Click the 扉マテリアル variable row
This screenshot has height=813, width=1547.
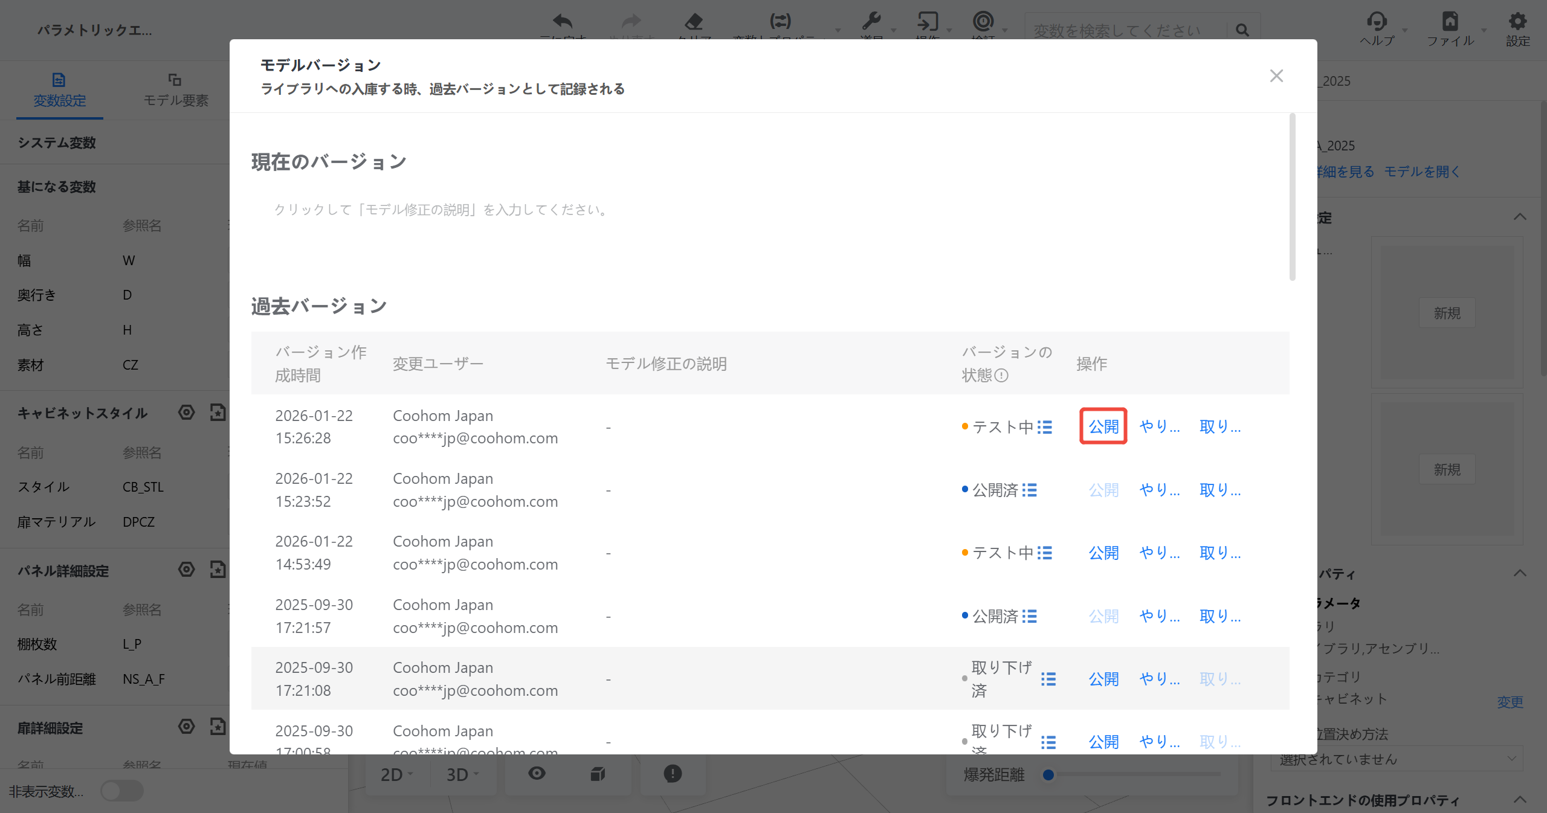point(115,522)
